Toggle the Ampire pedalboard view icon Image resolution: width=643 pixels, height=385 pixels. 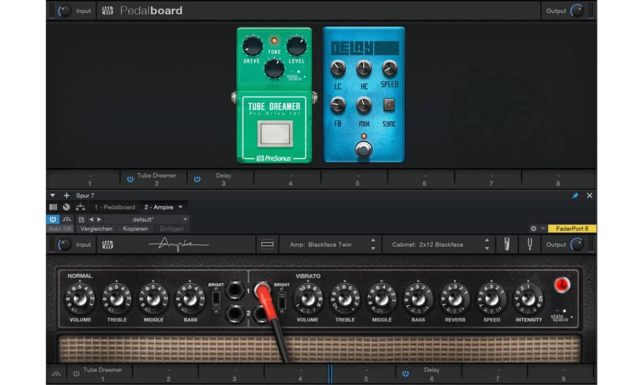(x=267, y=245)
